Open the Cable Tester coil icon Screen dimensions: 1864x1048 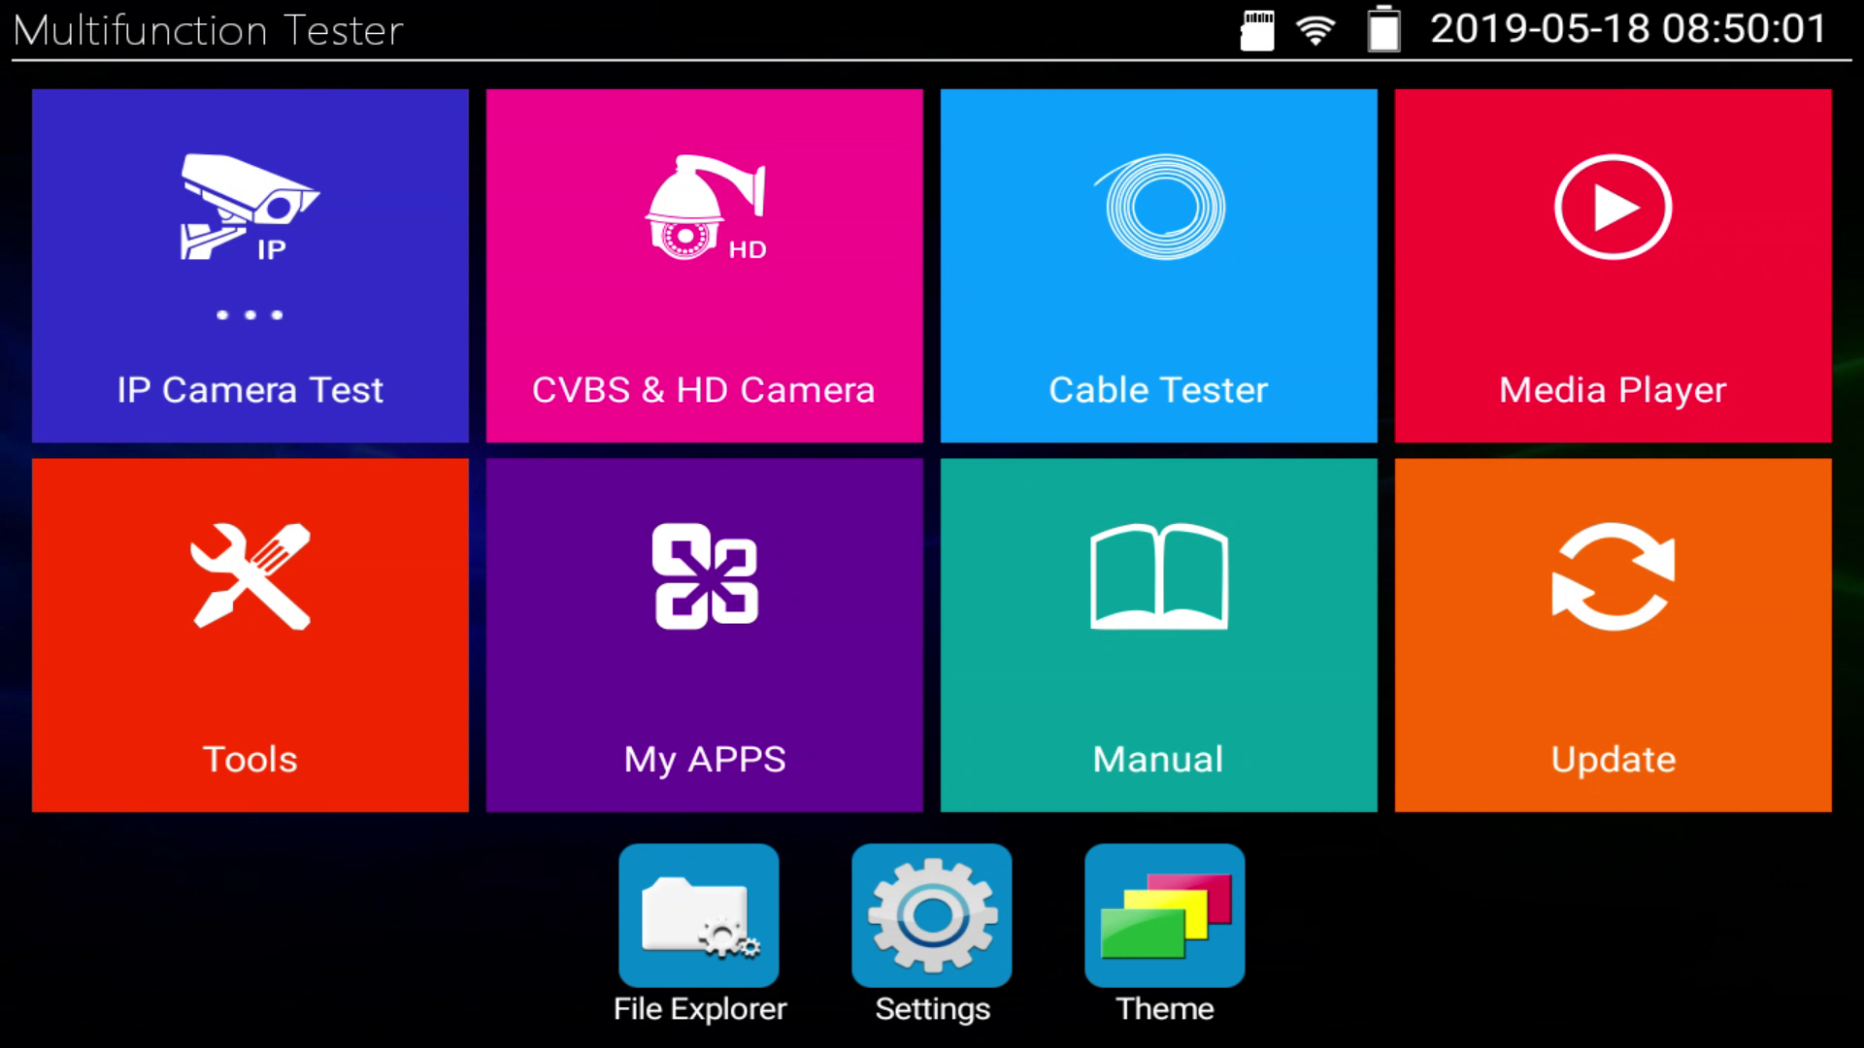click(1162, 206)
